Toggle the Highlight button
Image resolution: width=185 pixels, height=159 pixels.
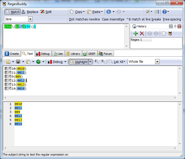79,62
